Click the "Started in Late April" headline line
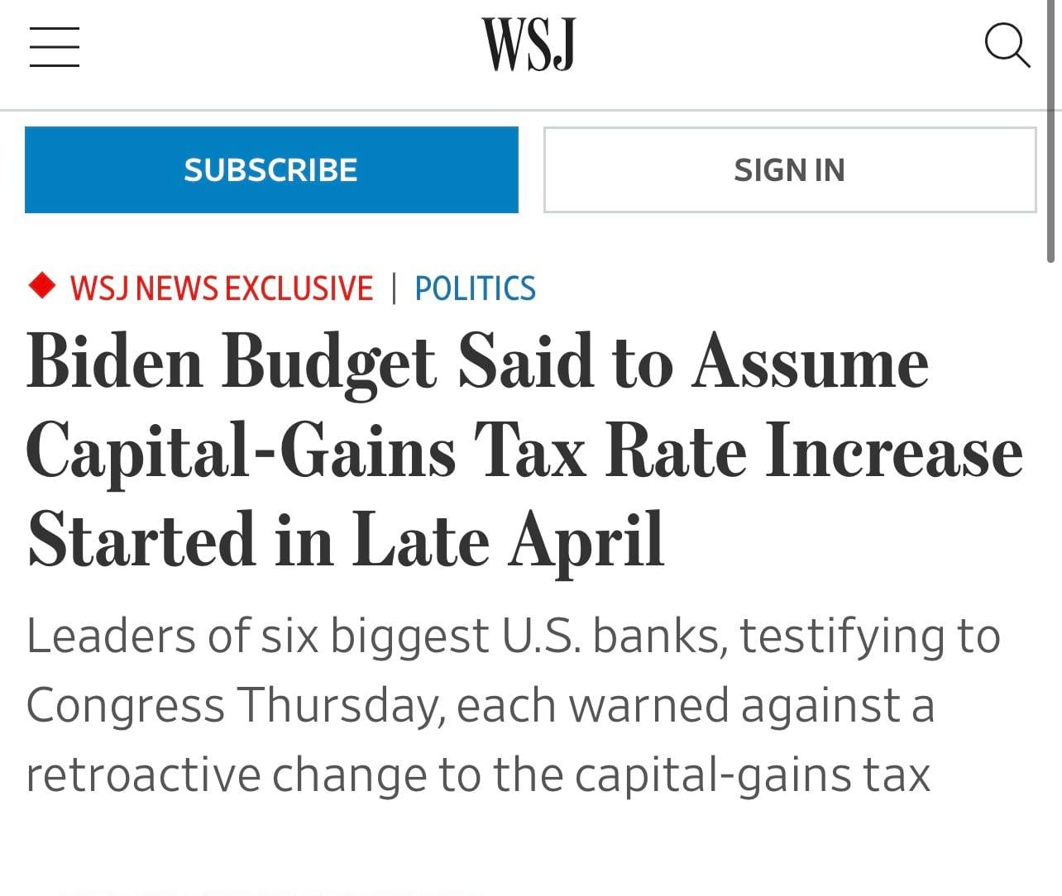 point(346,541)
